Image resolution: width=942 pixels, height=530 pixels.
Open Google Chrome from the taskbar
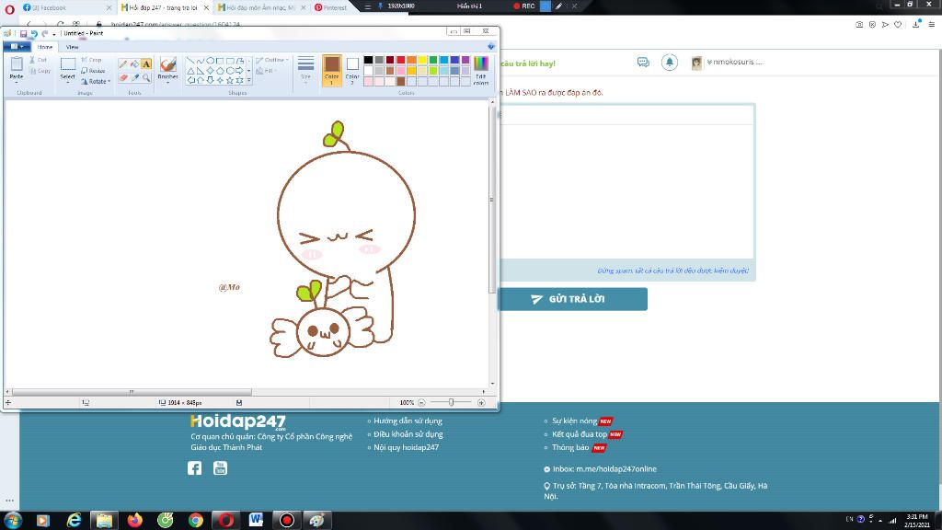[195, 520]
